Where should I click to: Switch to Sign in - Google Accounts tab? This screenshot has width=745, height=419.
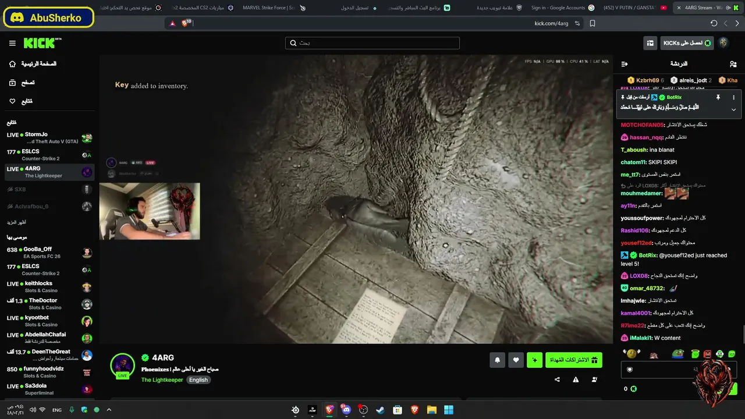562,8
